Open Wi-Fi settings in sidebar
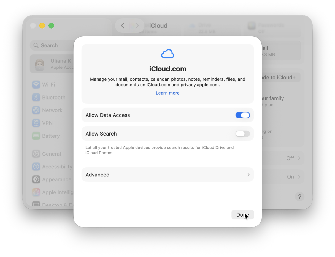The height and width of the screenshot is (257, 335). click(48, 84)
